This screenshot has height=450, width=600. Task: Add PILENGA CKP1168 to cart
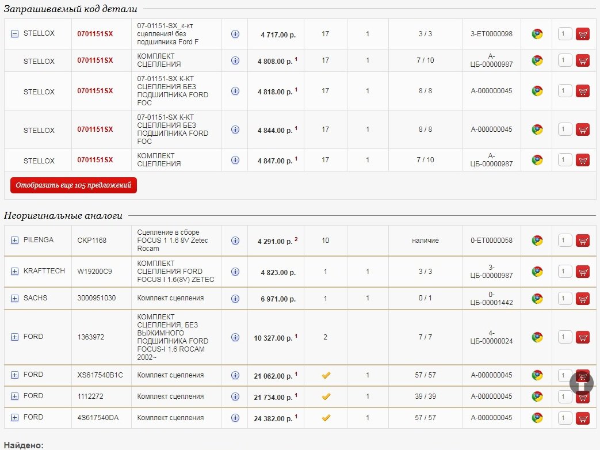583,241
